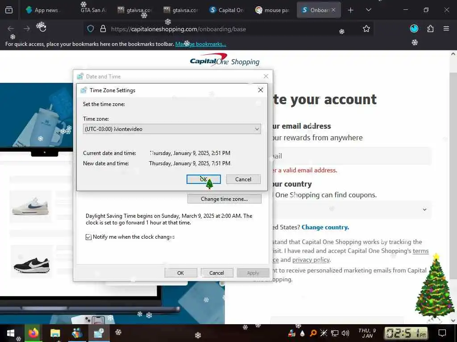Open Firefox from the taskbar

point(33,333)
